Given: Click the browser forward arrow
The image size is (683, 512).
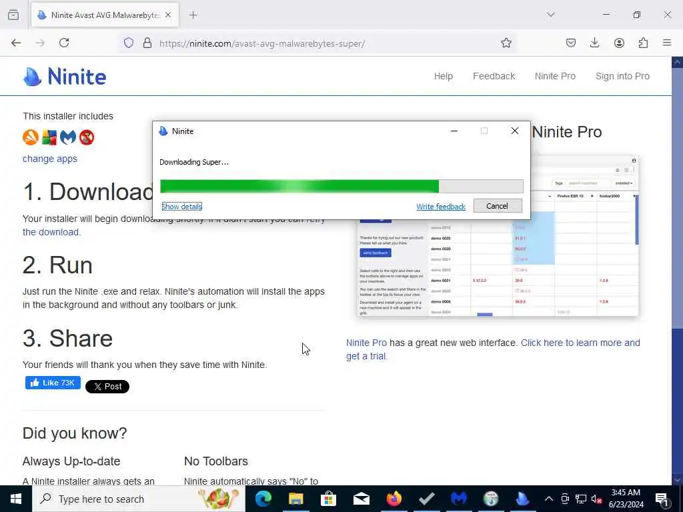Looking at the screenshot, I should click(x=40, y=43).
